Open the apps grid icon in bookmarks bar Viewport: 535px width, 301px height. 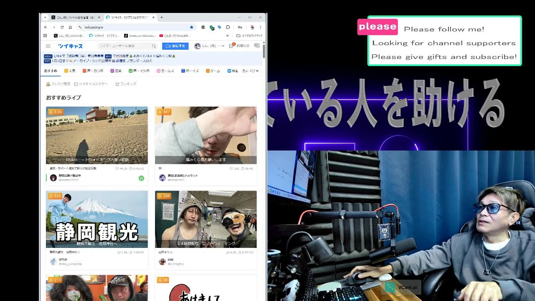46,36
